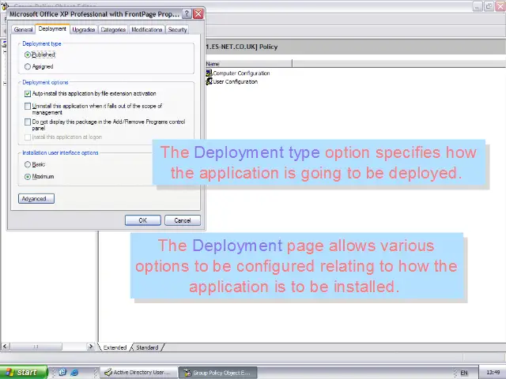Restore the Group Policy Object Editor window
This screenshot has height=379, width=506.
489,6
